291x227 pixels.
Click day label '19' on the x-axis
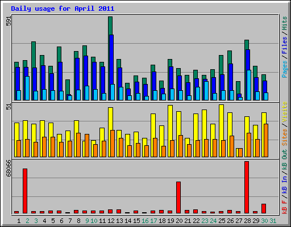171,221
